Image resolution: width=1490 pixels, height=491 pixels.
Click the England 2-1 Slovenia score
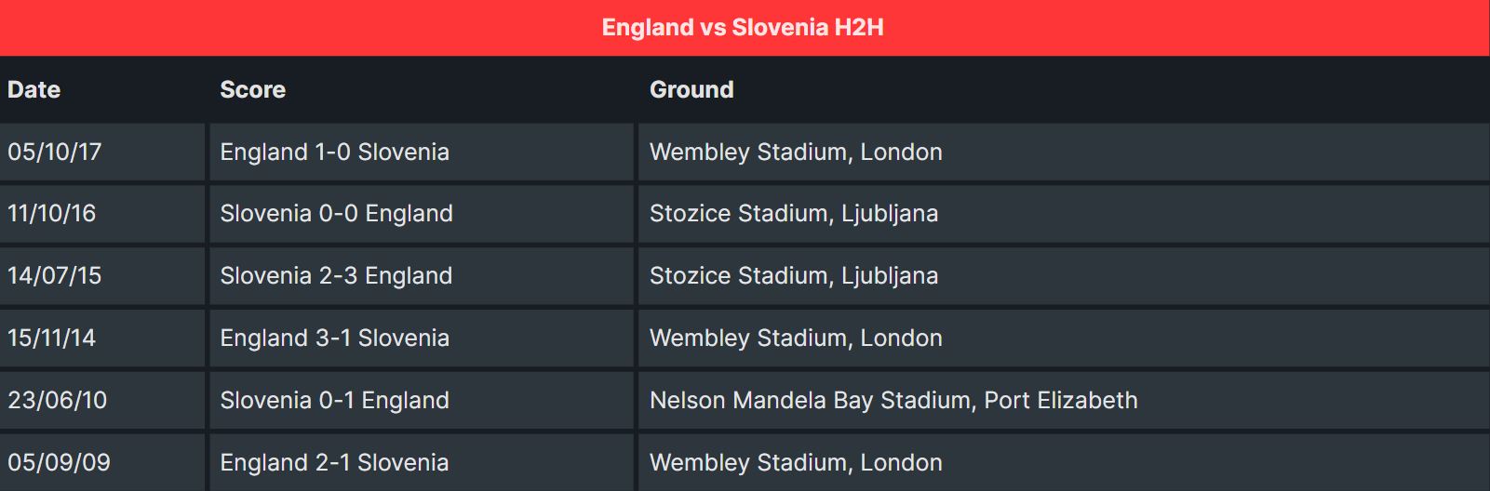(335, 462)
